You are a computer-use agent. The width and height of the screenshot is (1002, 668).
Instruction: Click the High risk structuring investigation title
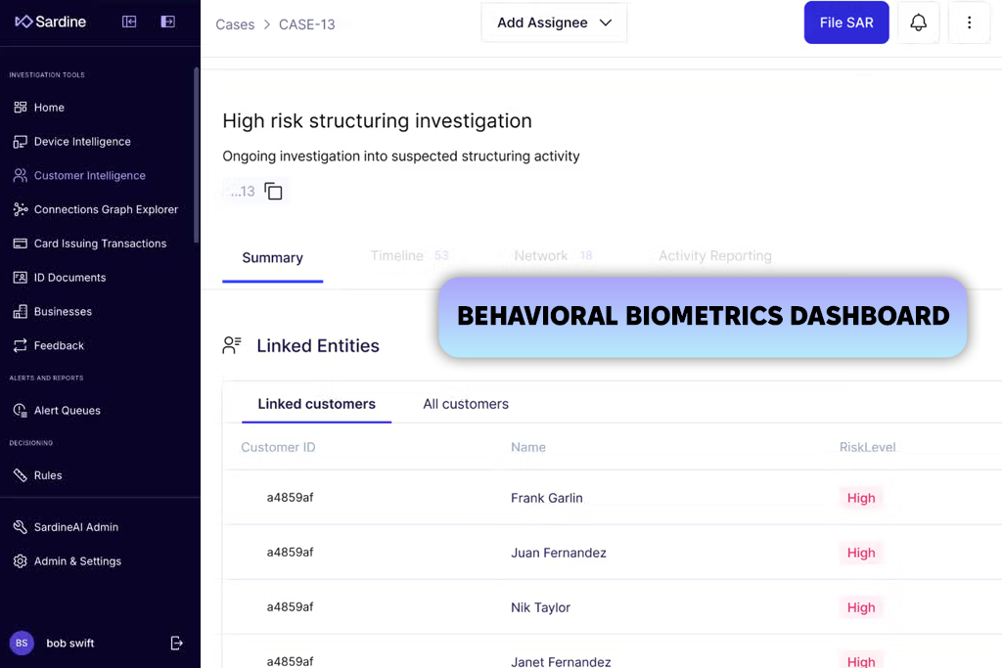(x=377, y=120)
